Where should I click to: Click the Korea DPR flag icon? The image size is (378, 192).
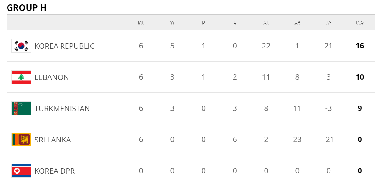[x=21, y=171]
